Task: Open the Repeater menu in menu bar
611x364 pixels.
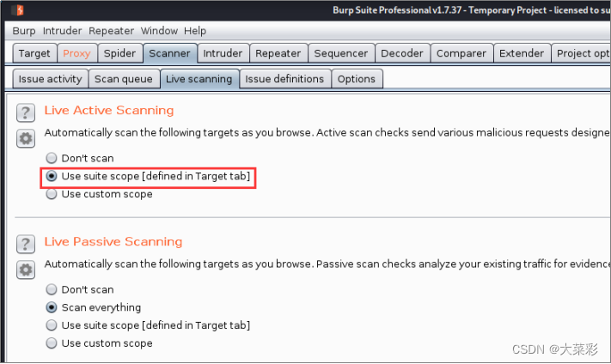Action: pos(111,31)
